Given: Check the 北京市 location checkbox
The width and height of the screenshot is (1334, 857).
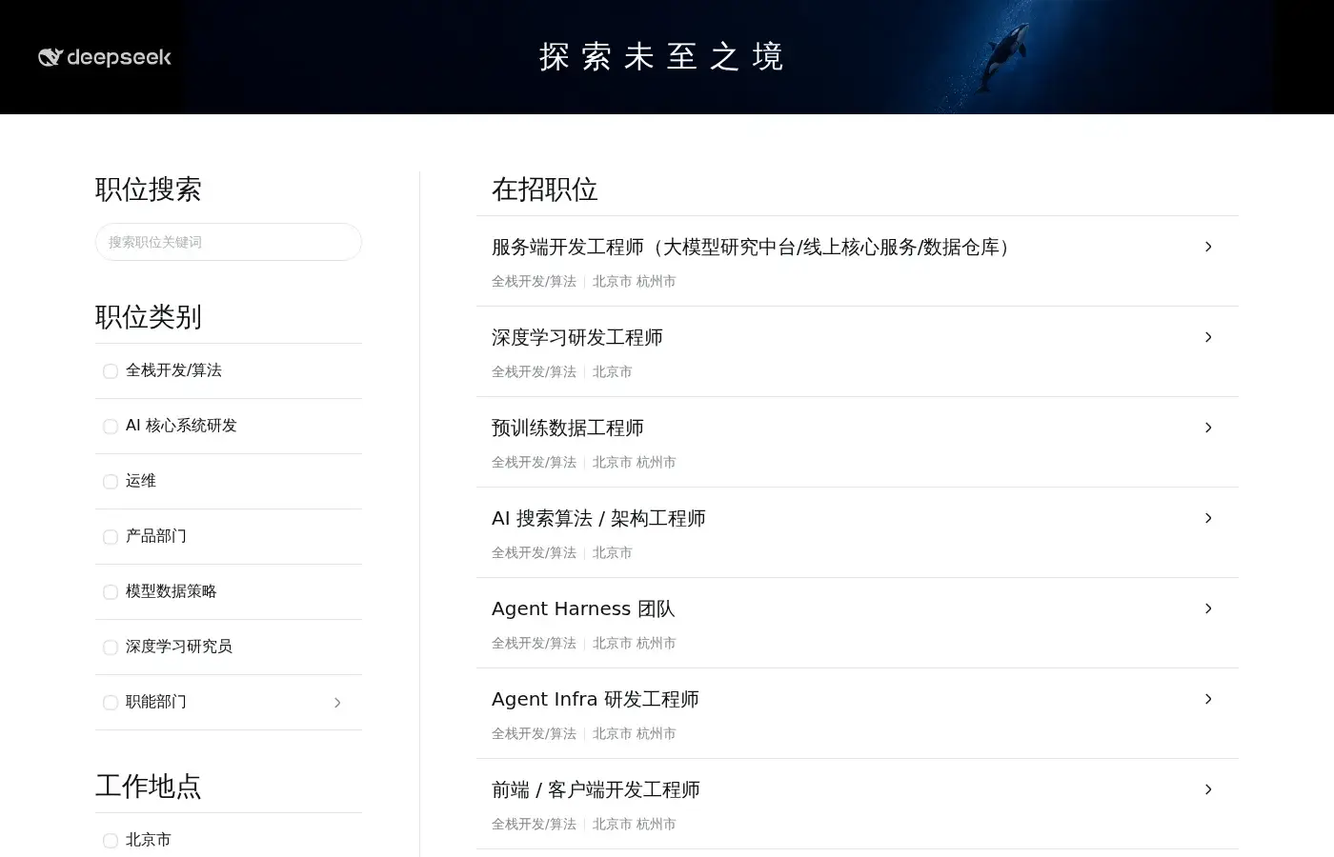Looking at the screenshot, I should (x=111, y=841).
